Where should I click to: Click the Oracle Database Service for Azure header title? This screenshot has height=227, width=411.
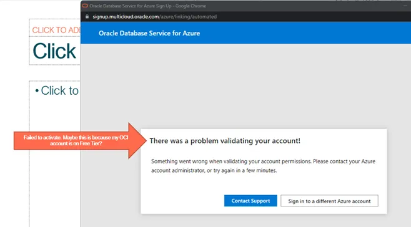(x=149, y=33)
